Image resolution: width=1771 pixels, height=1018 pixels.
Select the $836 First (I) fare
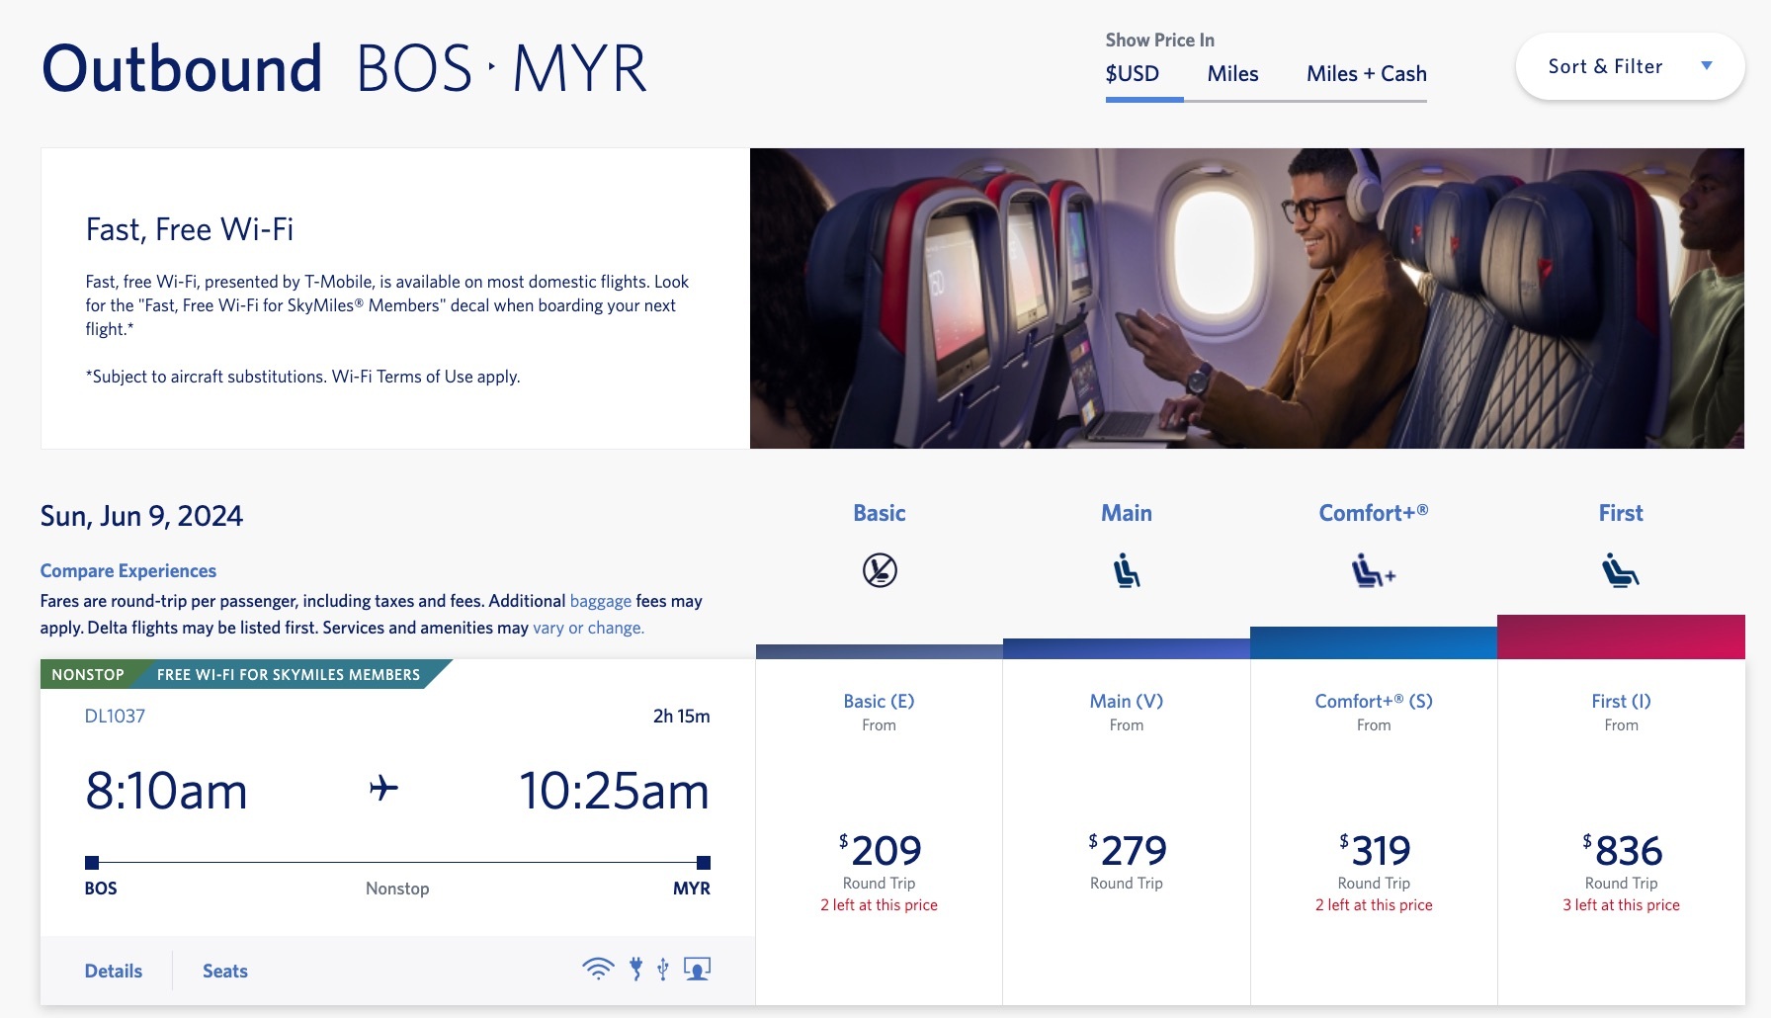click(1621, 850)
